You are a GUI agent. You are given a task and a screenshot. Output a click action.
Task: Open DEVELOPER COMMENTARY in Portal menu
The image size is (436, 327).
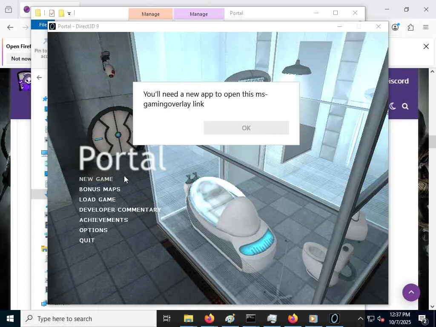(x=120, y=209)
